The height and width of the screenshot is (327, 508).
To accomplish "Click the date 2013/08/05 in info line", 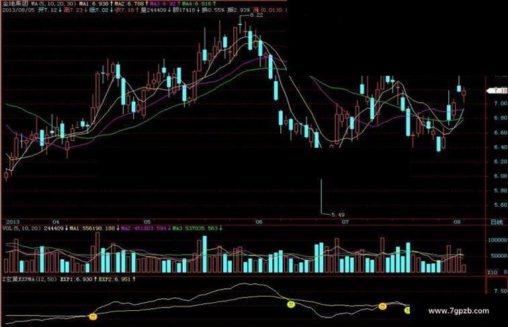I will click(x=19, y=10).
